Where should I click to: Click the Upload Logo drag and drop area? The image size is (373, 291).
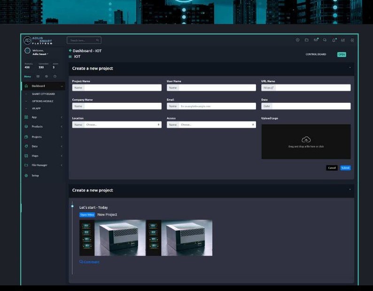click(x=306, y=142)
